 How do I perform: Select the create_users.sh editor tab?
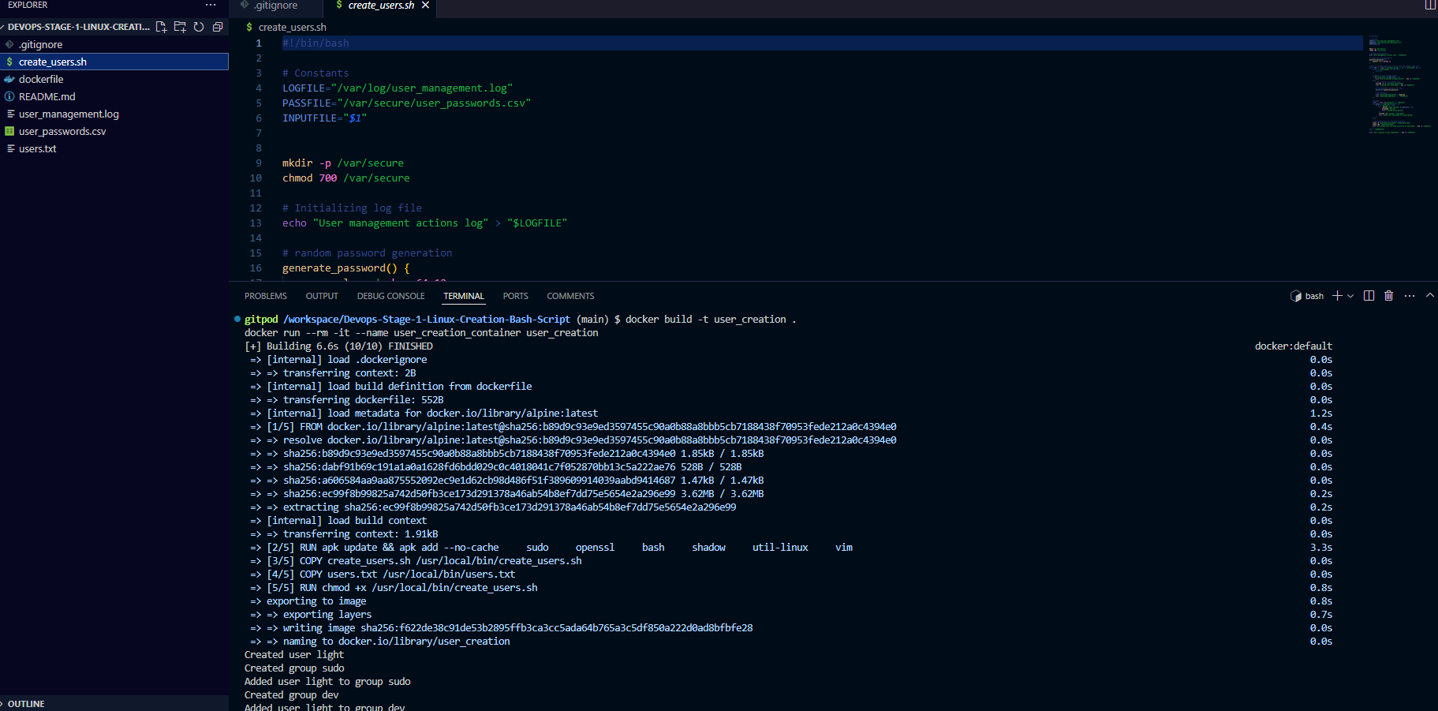381,6
